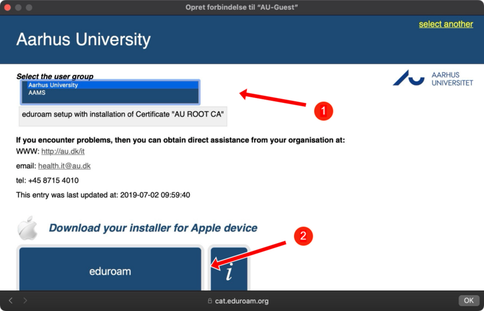Choose AAMS in the user group list
484x311 pixels.
point(38,93)
